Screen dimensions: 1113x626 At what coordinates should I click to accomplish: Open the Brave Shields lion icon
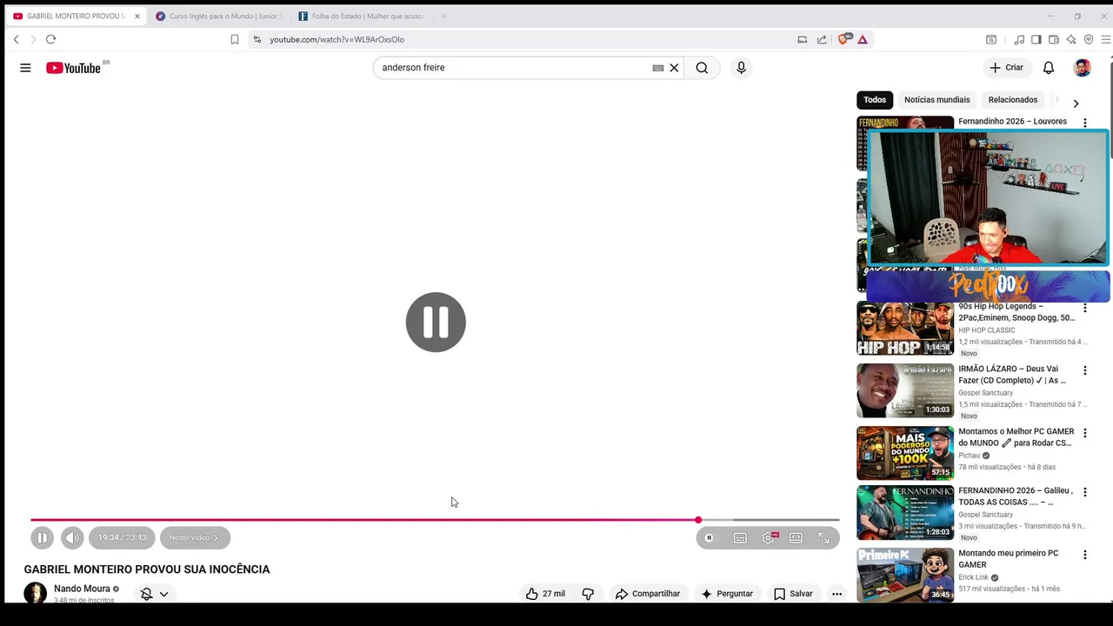pyautogui.click(x=843, y=39)
